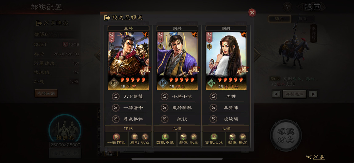Tap the 勝戰 tactic icon under 呂布
This screenshot has width=354, height=163.
pos(135,137)
